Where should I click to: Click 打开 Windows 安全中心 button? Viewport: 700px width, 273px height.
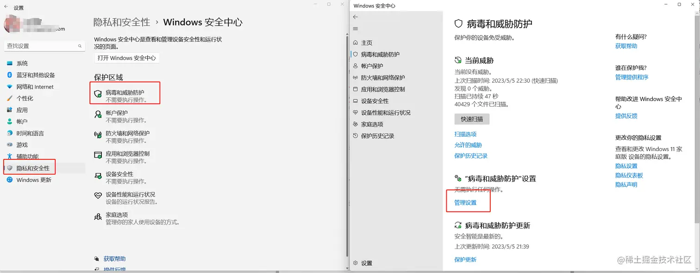click(127, 58)
